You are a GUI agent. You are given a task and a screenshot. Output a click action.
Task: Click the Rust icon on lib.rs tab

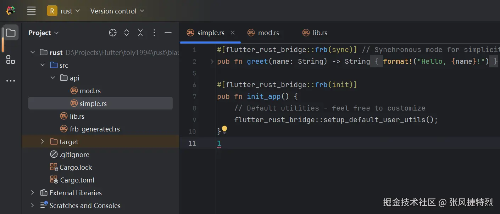tap(306, 33)
